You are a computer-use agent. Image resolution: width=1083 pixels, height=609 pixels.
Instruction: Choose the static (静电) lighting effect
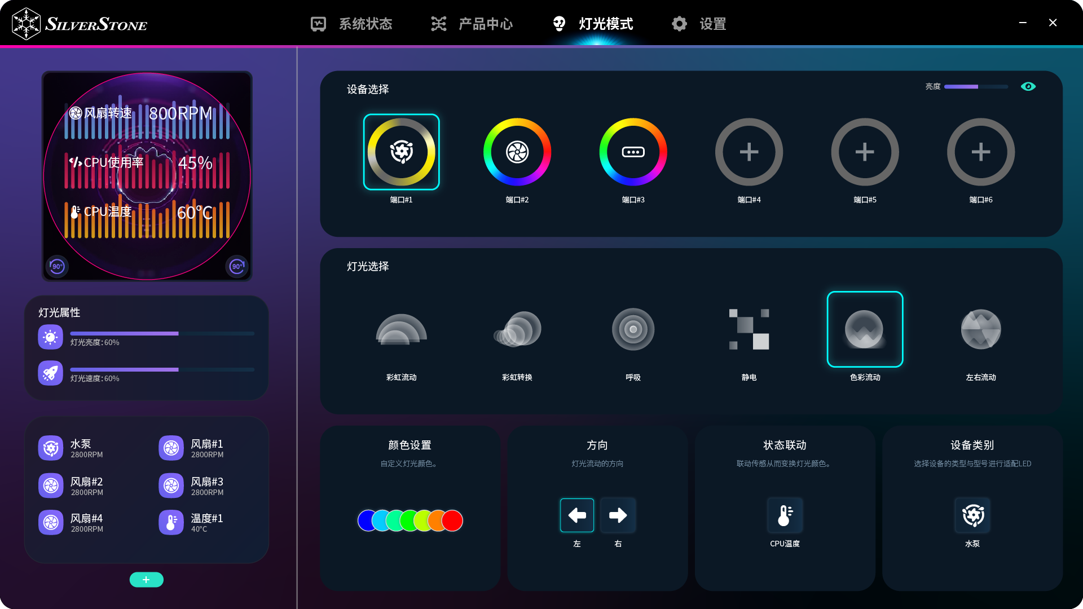click(749, 329)
